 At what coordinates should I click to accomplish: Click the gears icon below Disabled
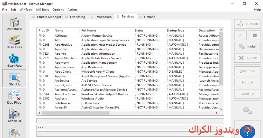(x=247, y=111)
